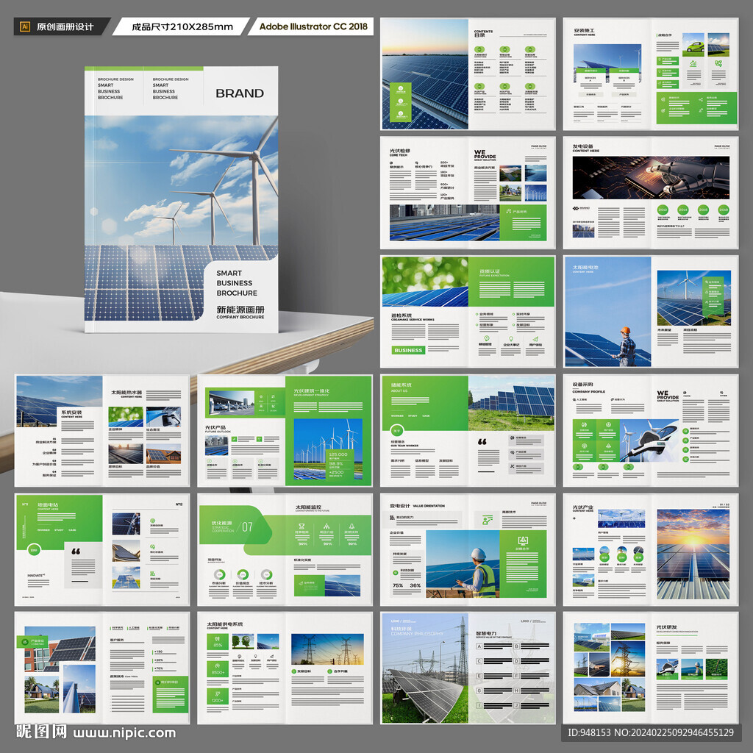Click the quotation mark icon in 储能系统 spread
753x753 pixels.
click(482, 441)
